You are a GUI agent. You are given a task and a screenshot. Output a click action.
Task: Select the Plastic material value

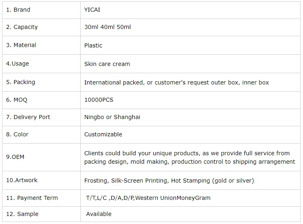(93, 45)
